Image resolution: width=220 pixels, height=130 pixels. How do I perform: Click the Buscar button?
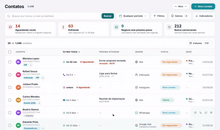tap(108, 16)
